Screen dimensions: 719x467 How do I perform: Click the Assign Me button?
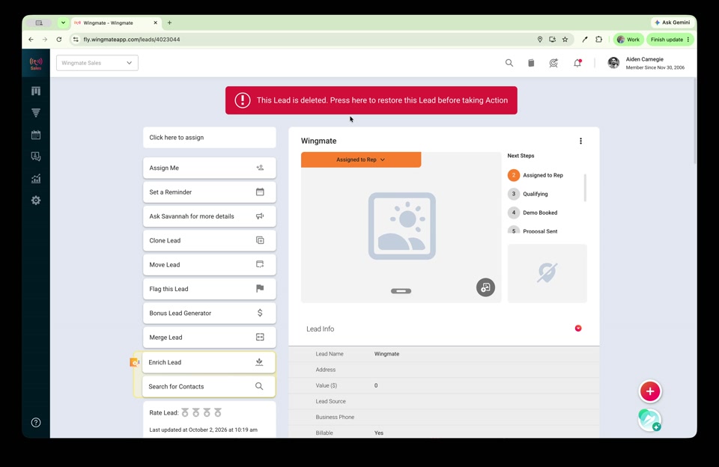click(210, 168)
